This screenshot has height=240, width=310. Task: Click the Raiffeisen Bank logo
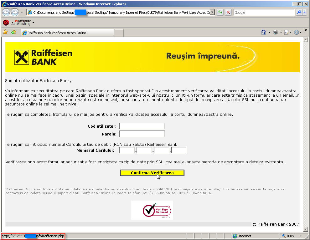point(43,57)
